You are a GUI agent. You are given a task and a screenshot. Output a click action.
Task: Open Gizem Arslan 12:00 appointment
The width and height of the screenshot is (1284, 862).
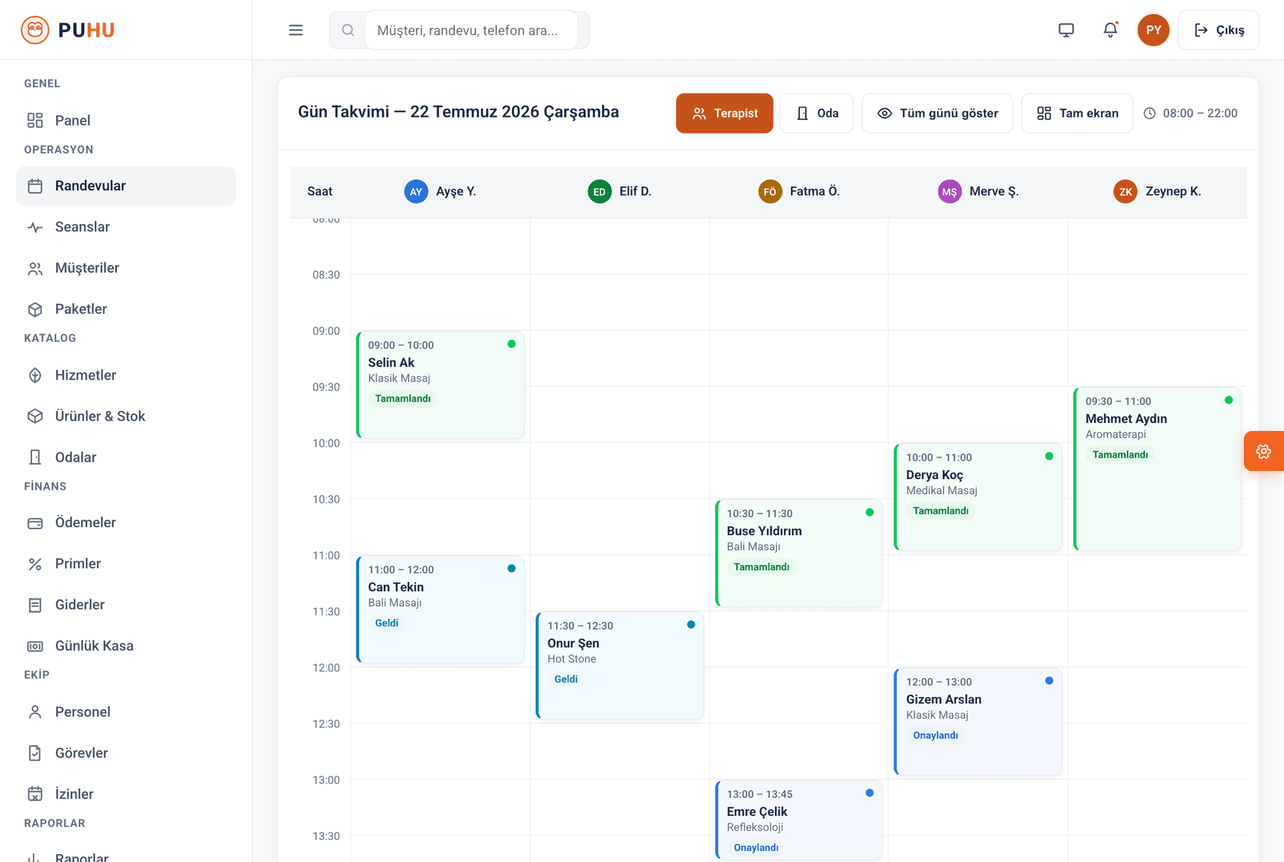[978, 722]
